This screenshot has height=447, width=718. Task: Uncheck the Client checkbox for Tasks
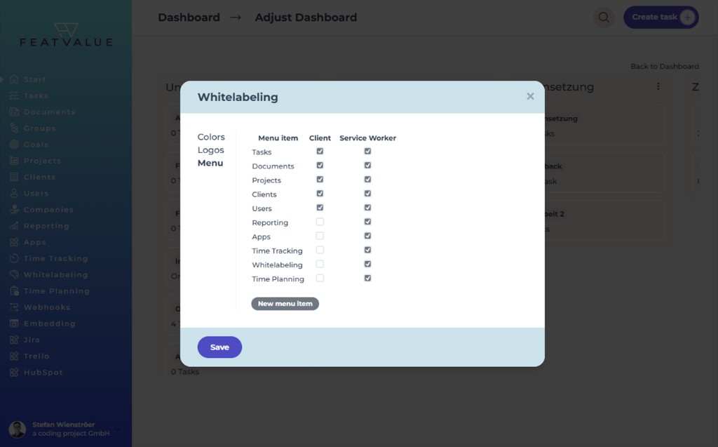tap(320, 152)
